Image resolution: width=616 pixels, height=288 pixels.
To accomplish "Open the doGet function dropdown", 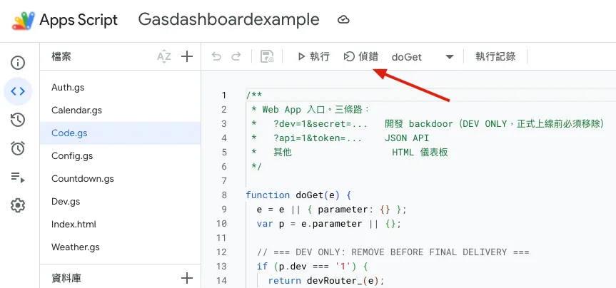I will pyautogui.click(x=423, y=57).
